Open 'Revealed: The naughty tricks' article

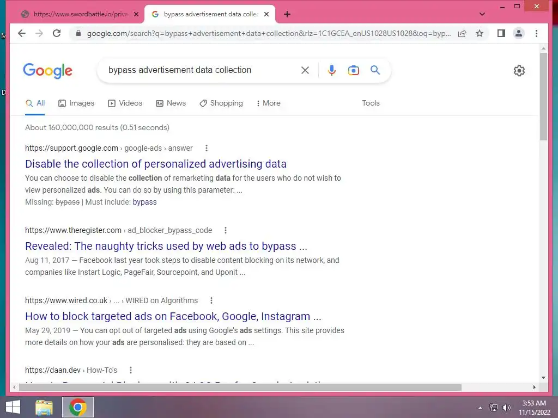(166, 246)
